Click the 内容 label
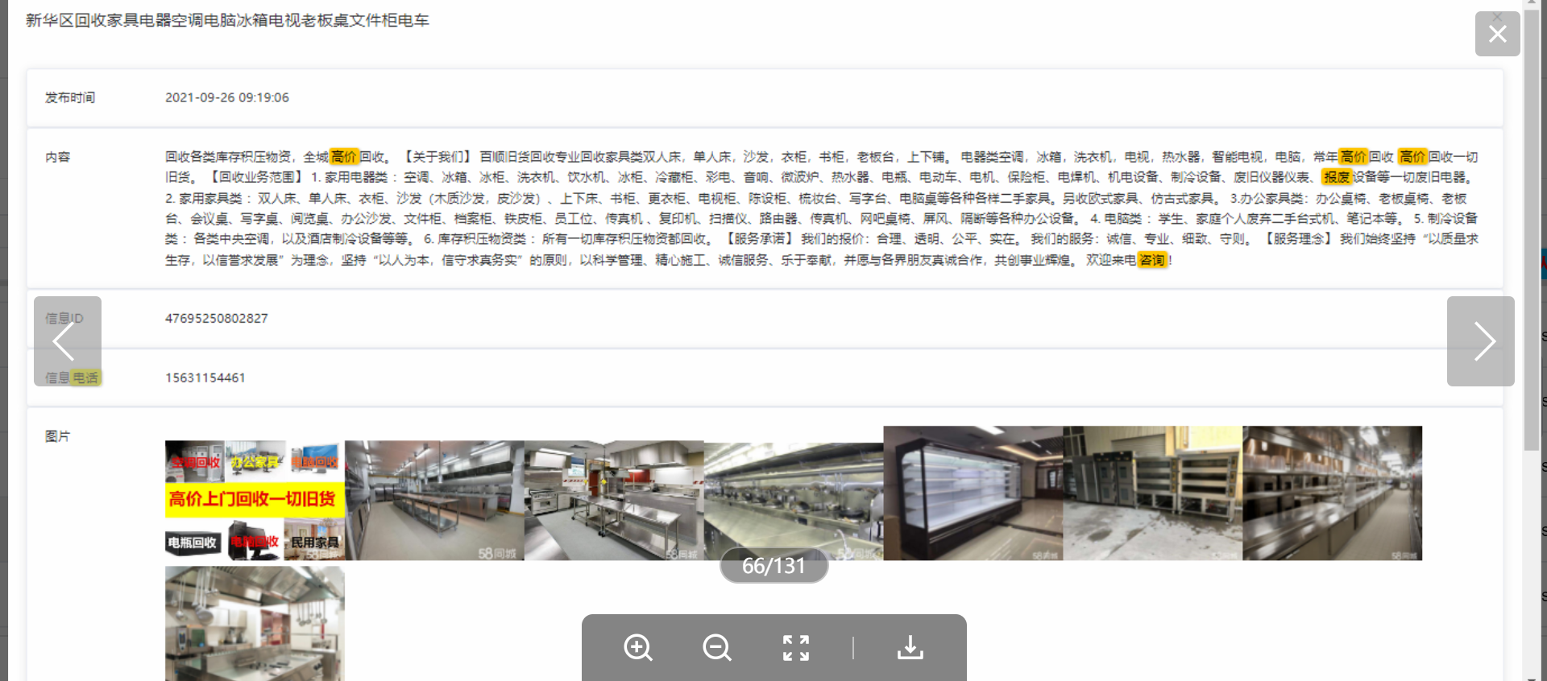Viewport: 1547px width, 681px height. [58, 157]
